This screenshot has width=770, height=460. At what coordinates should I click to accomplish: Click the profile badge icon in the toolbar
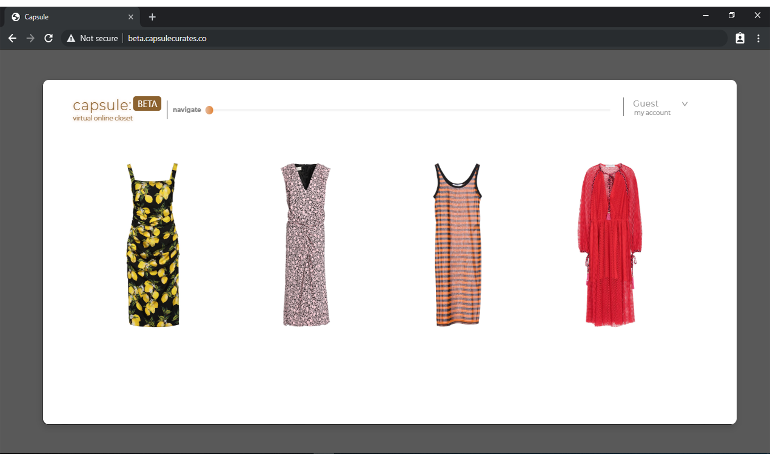tap(740, 38)
